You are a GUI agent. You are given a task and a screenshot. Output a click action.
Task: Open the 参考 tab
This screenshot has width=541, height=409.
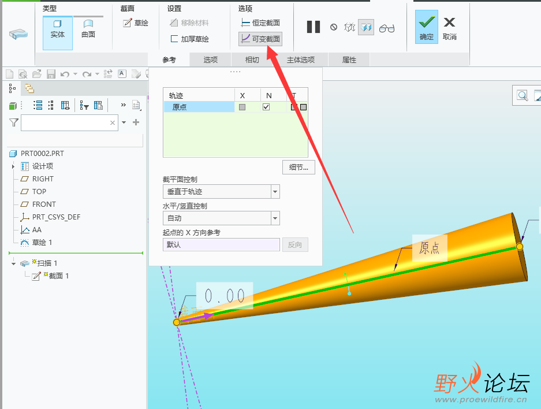(169, 60)
